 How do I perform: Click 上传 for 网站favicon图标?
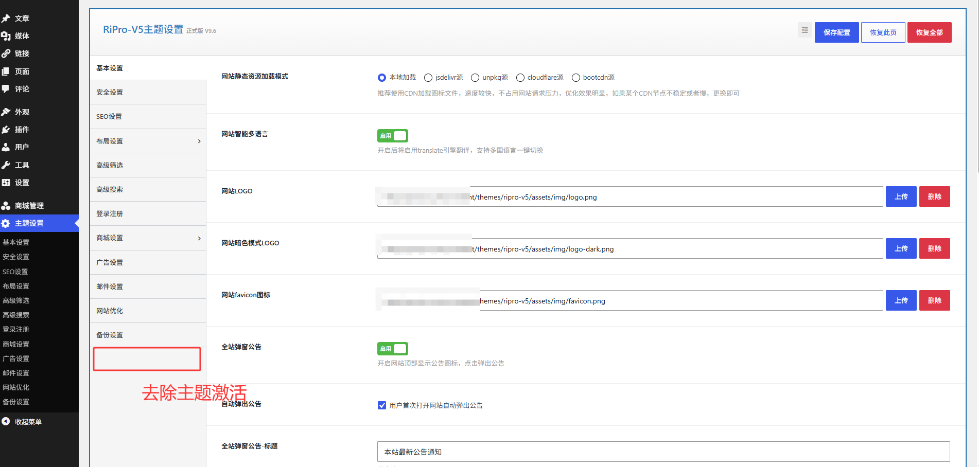pos(901,300)
